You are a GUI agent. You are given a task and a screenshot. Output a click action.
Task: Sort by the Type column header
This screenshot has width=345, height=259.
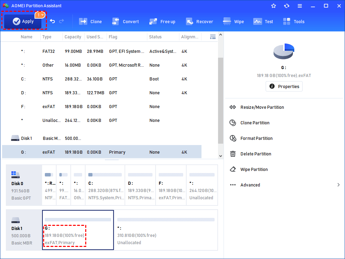(47, 37)
